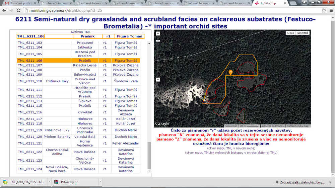Click Škodová Iveta name cell
Image resolution: width=335 pixels, height=188 pixels.
pos(126,81)
